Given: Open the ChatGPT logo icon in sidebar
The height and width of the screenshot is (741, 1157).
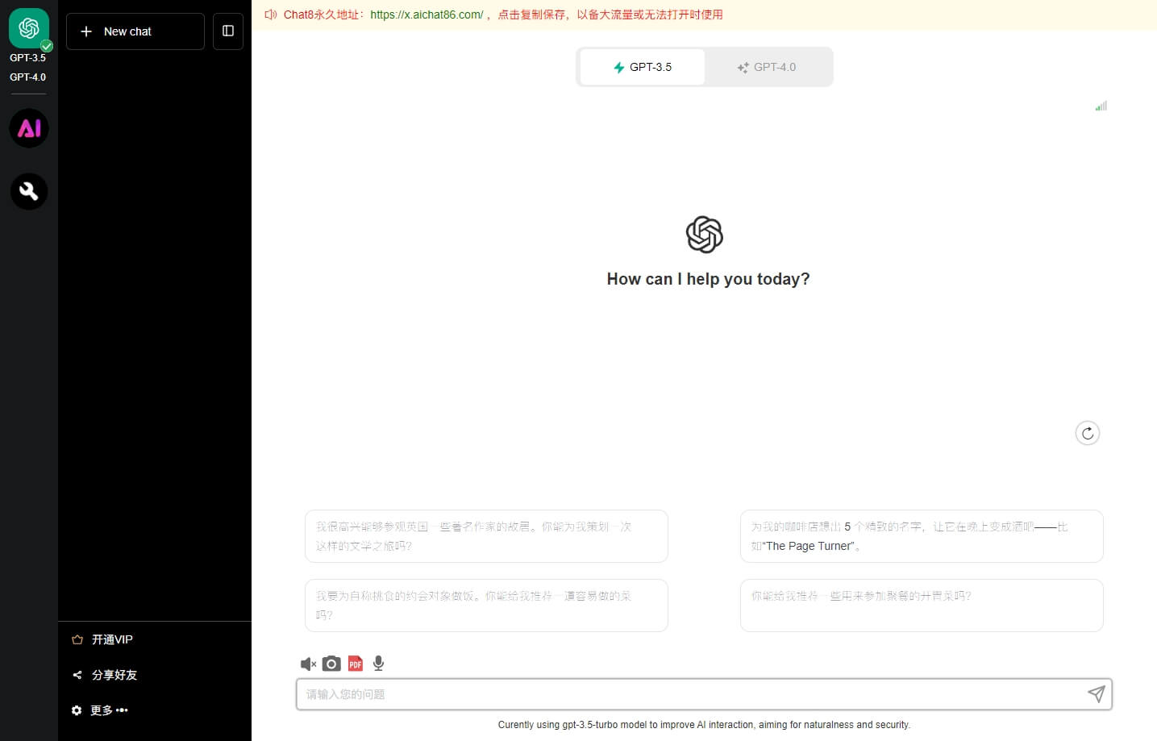Looking at the screenshot, I should coord(29,28).
